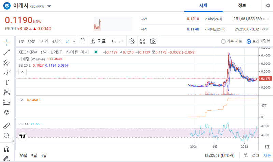Open the emoji icons tool
273x162 pixels.
pyautogui.click(x=6, y=112)
